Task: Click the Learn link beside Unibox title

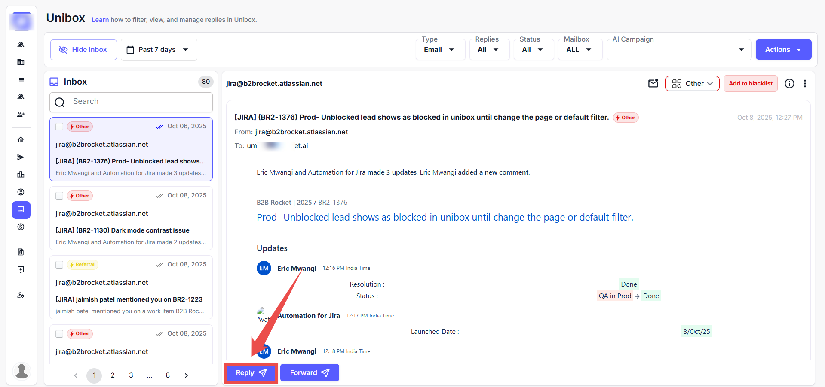Action: coord(100,20)
